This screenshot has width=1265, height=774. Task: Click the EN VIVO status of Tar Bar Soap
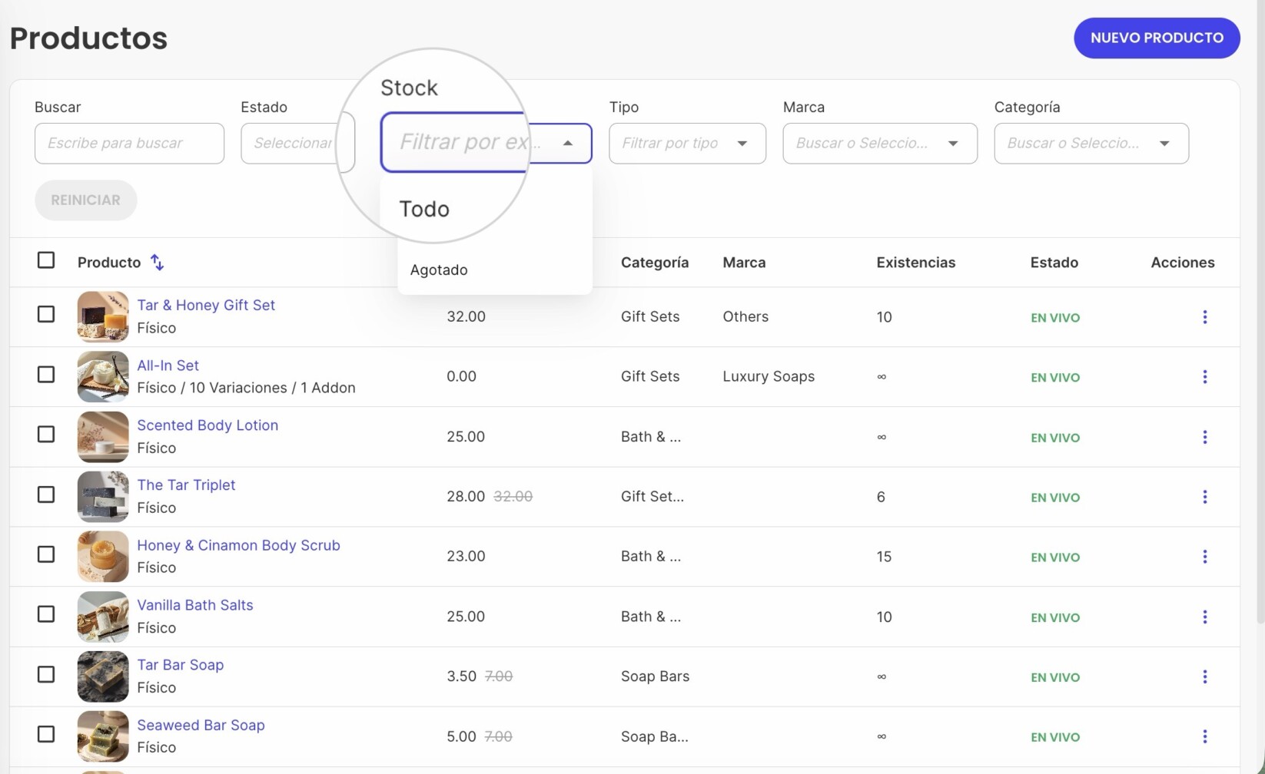[1055, 677]
